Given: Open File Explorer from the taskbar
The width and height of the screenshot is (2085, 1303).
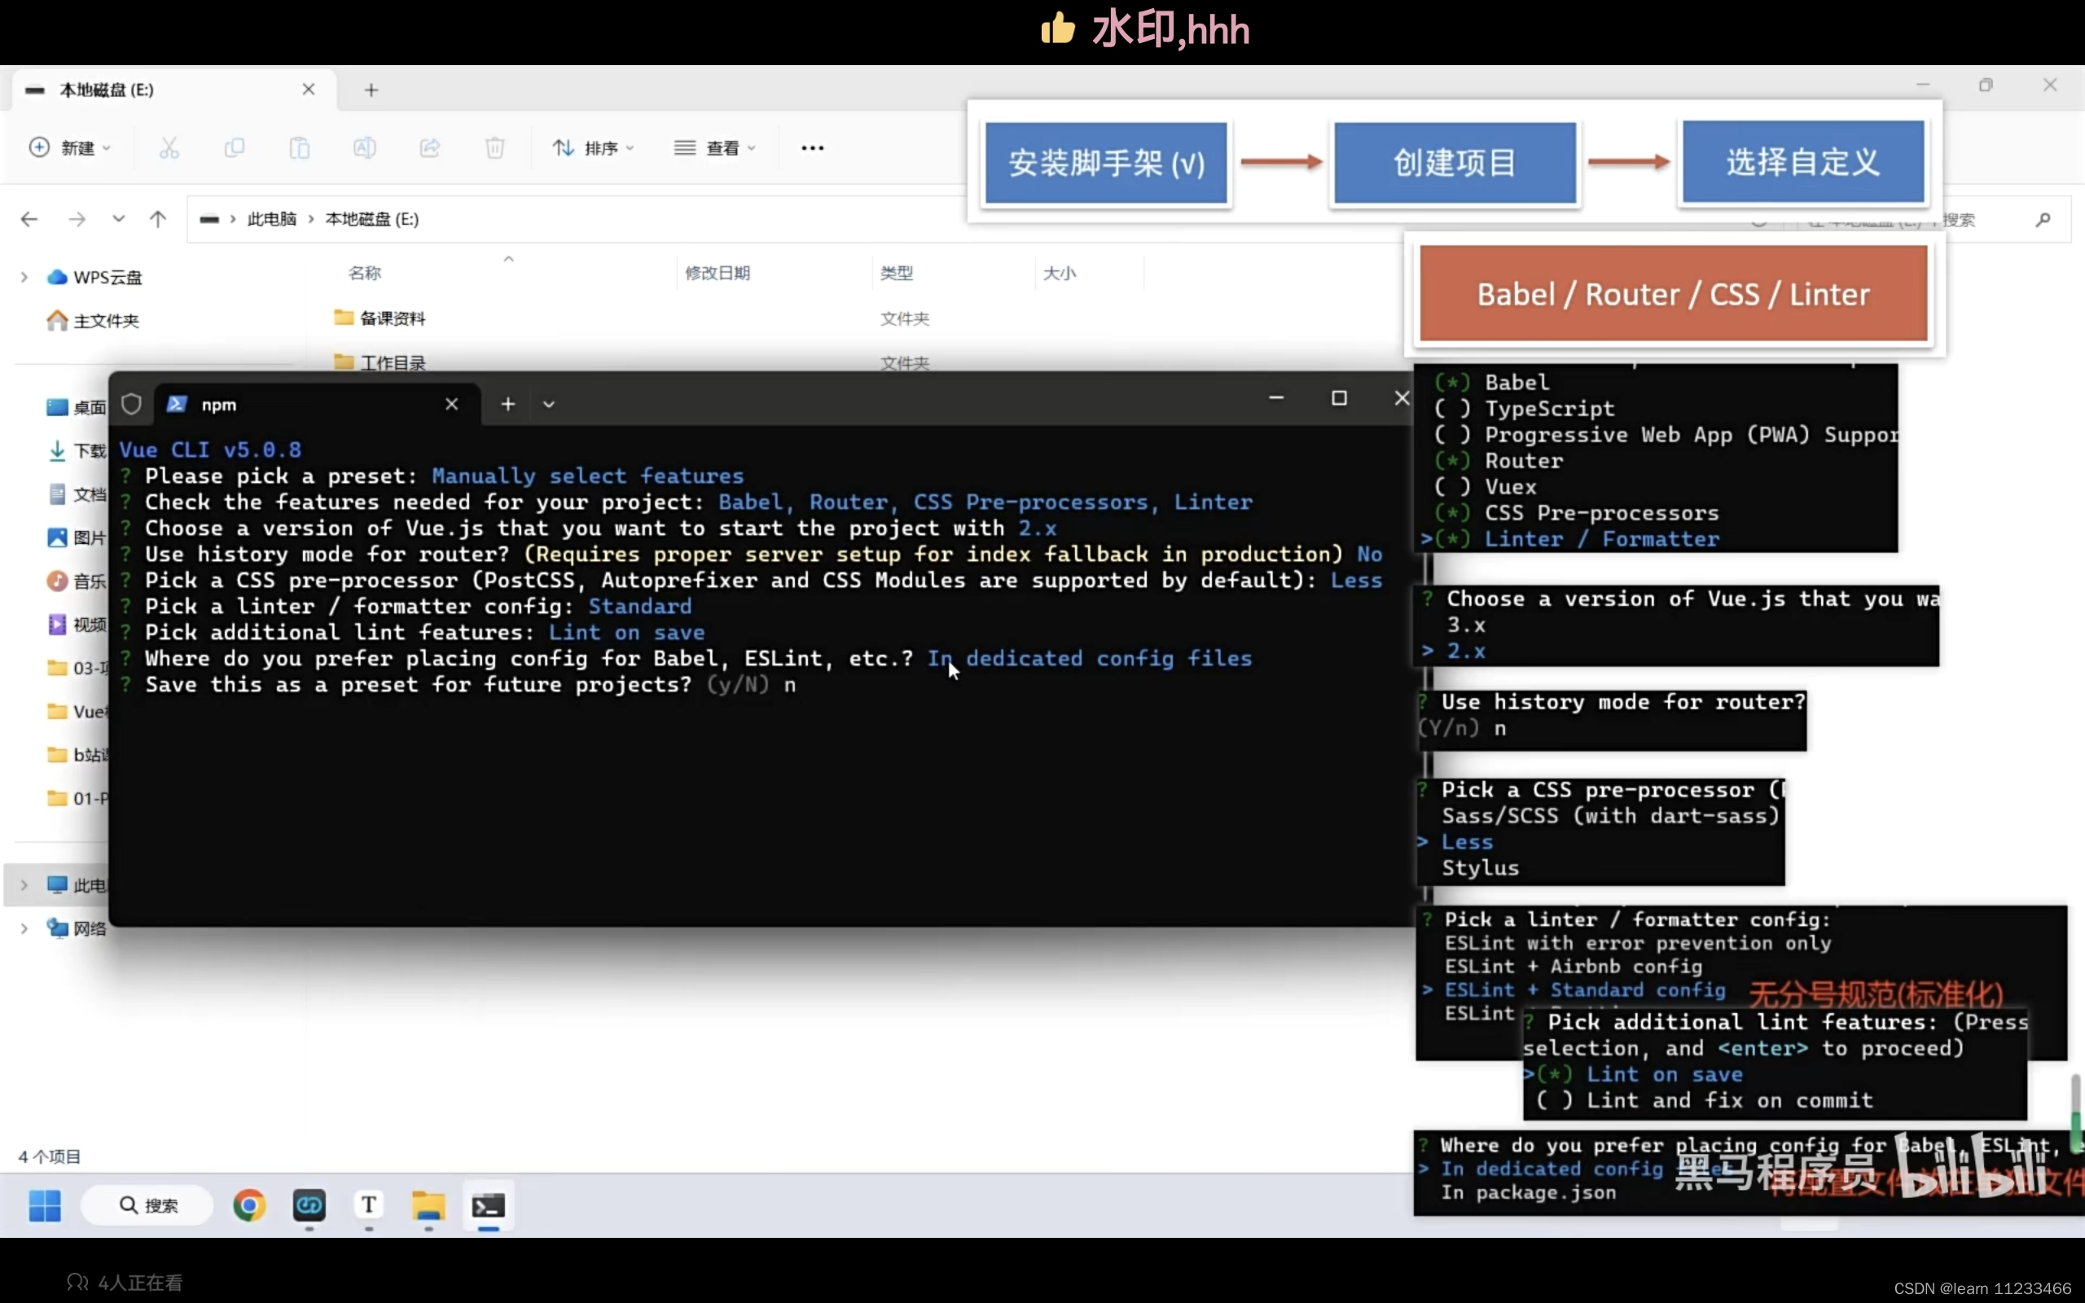Looking at the screenshot, I should (428, 1205).
